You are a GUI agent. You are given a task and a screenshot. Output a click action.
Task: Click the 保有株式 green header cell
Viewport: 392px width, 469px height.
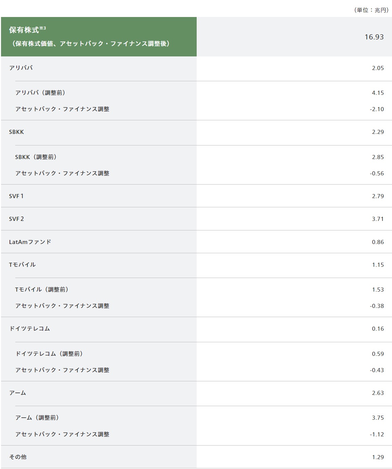99,37
